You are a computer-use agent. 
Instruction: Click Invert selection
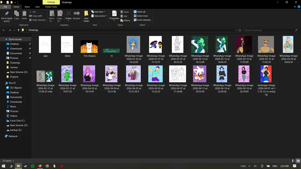142,20
